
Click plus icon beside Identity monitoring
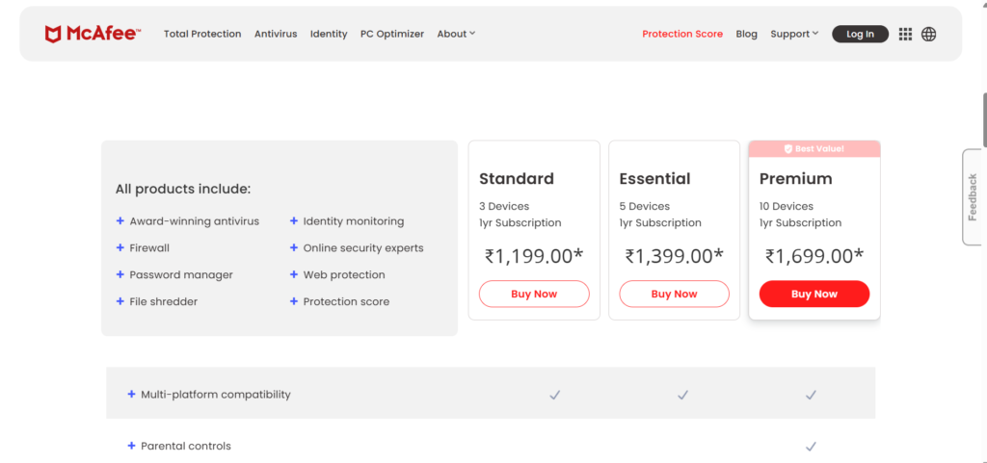coord(293,221)
